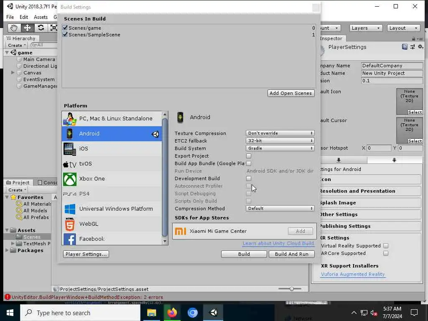
Task: Select the Rotate tool in Unity toolbar
Action: tap(41, 28)
